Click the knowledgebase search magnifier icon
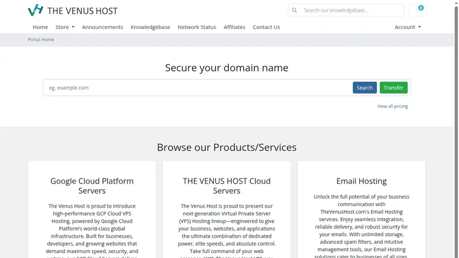 [x=294, y=11]
